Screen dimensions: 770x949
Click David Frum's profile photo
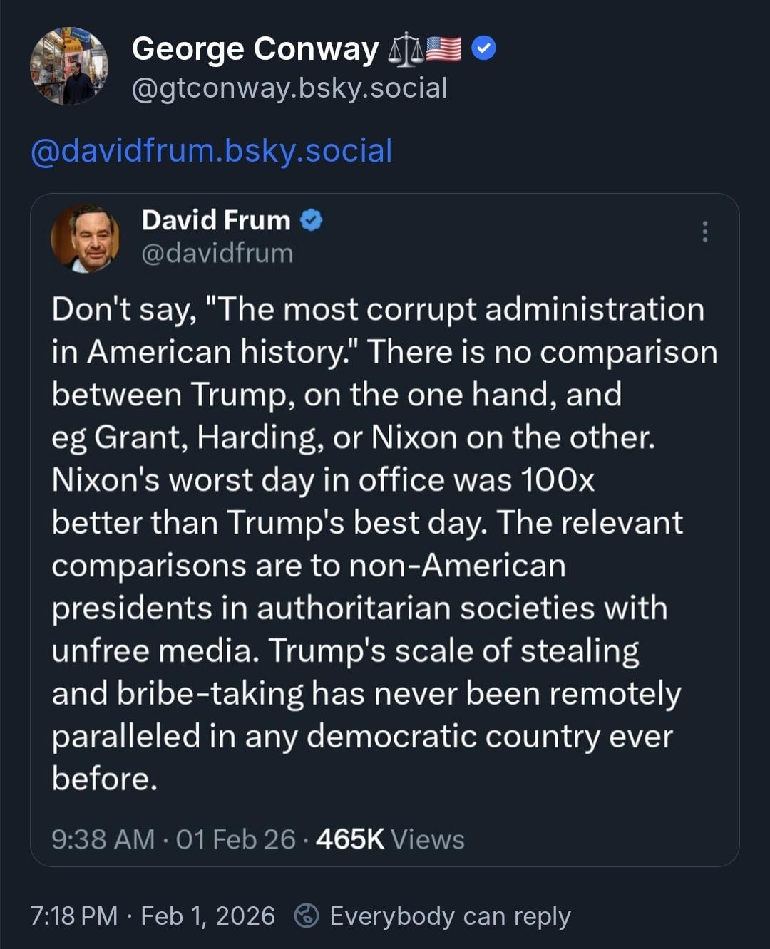[x=86, y=239]
